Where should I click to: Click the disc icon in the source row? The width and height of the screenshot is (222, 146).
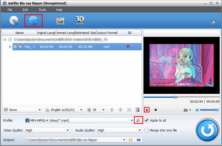pos(10,39)
